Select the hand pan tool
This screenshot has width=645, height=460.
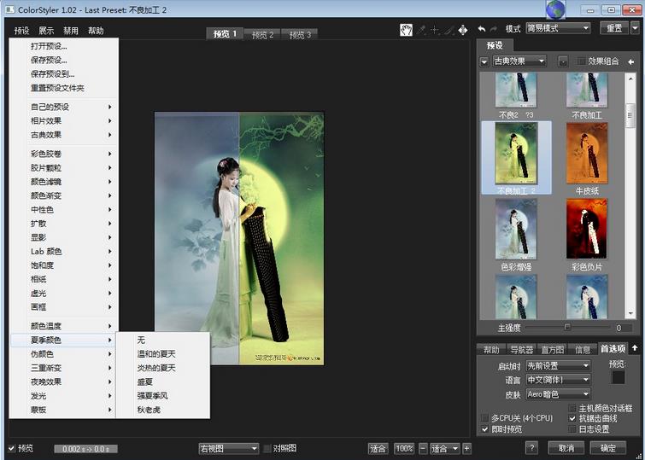pos(408,30)
